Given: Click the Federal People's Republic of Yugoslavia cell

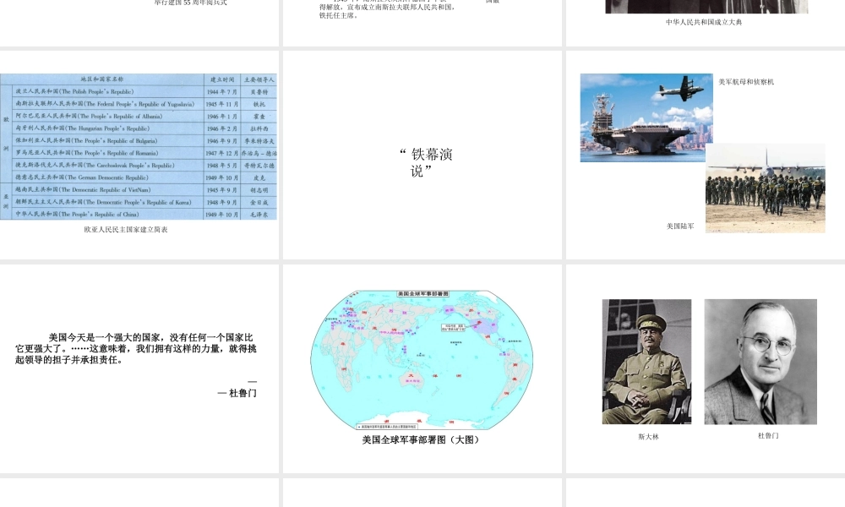Looking at the screenshot, I should [108, 104].
